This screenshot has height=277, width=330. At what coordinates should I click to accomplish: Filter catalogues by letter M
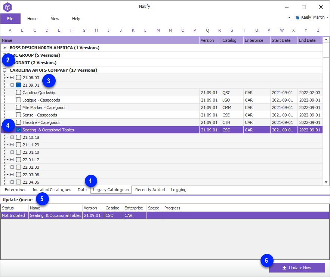[x=158, y=30]
